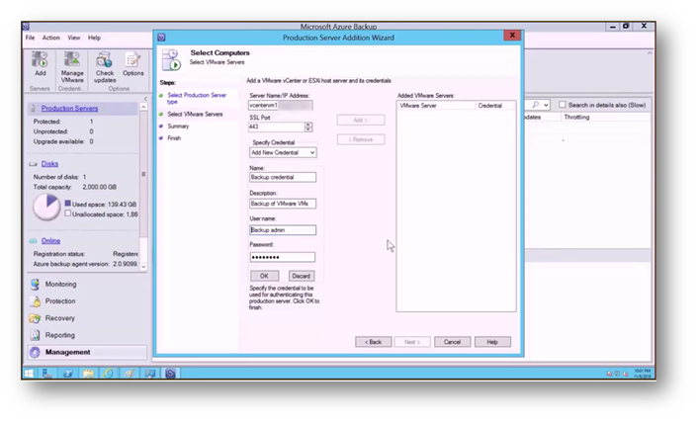Click the Server Name/IP Address field
The image size is (698, 423).
(x=281, y=106)
